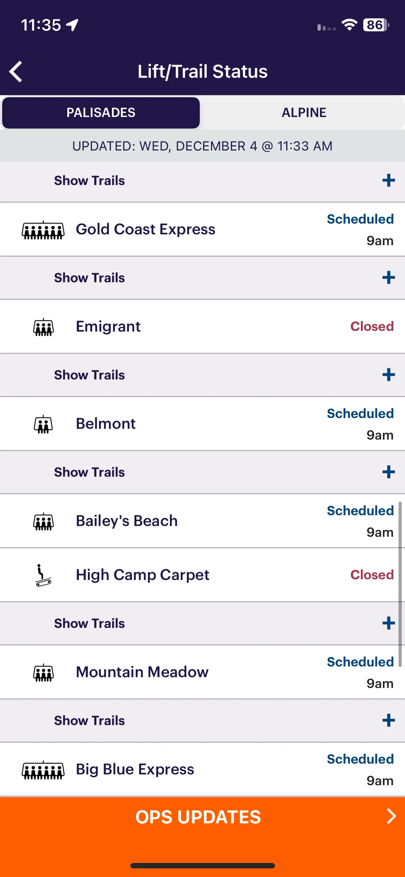405x877 pixels.
Task: Click the Belmont two-seat lift icon
Action: tap(44, 424)
